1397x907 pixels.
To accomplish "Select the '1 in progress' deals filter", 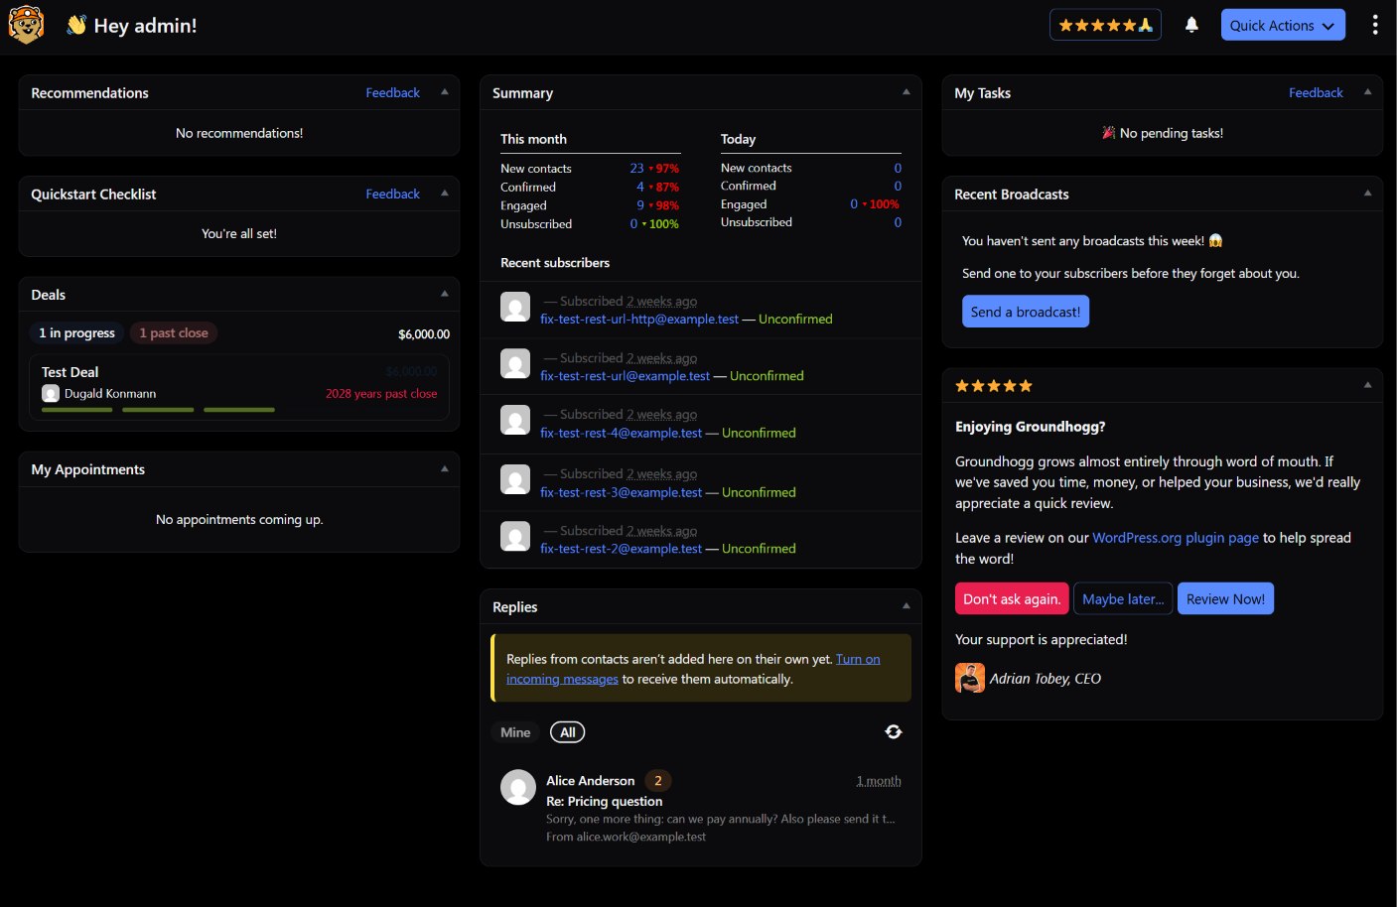I will pos(76,333).
